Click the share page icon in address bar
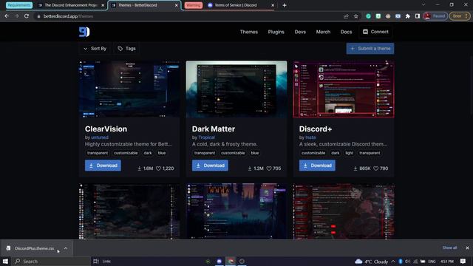 coord(346,16)
